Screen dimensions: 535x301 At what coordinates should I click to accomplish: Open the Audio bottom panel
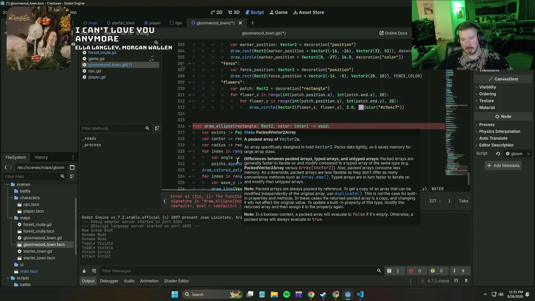129,281
